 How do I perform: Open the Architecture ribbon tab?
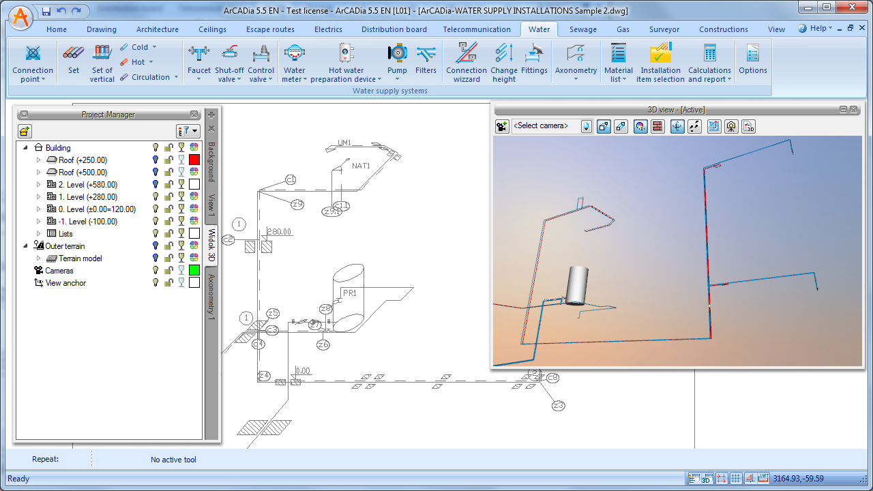click(x=157, y=29)
